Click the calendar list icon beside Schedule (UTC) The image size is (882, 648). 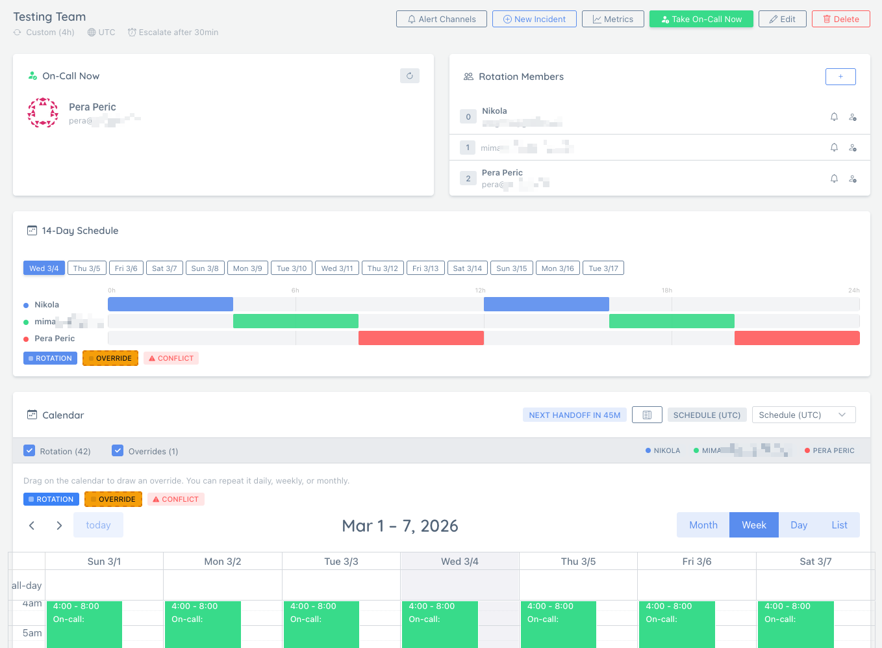pyautogui.click(x=647, y=414)
